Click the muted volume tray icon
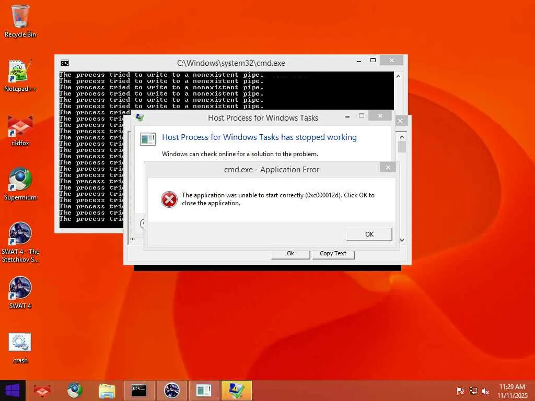535x401 pixels. pos(485,391)
